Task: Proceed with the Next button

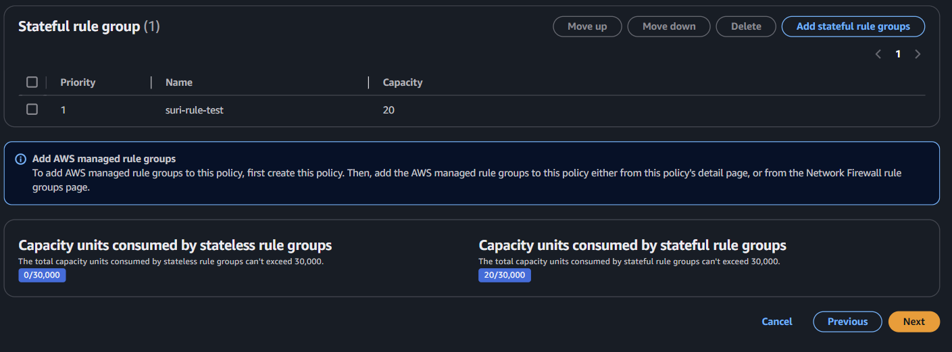Action: [914, 322]
